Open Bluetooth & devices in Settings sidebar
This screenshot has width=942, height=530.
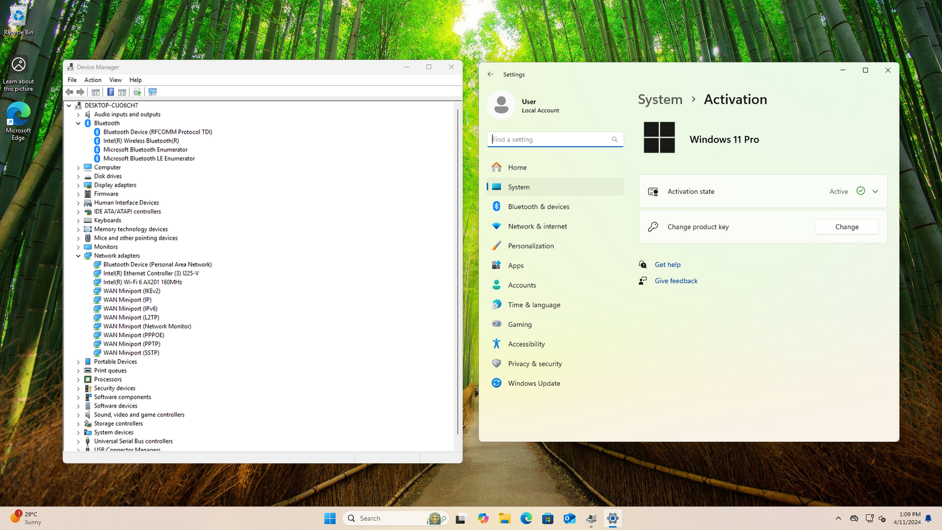coord(555,207)
